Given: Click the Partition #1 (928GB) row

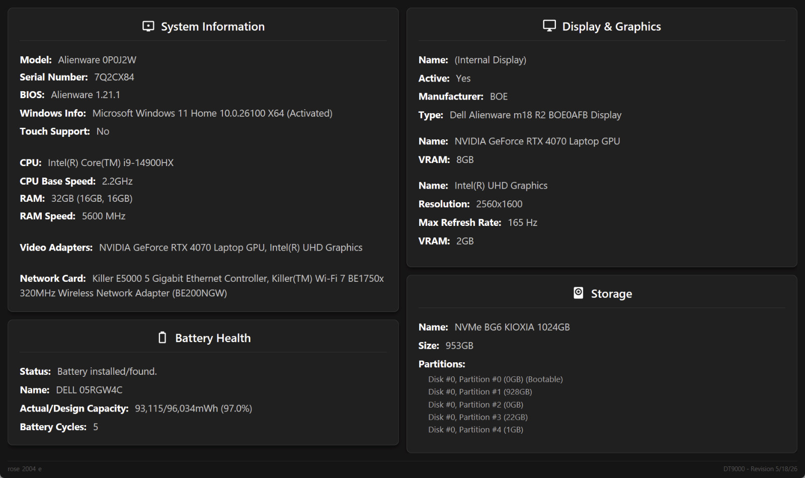Looking at the screenshot, I should [480, 392].
